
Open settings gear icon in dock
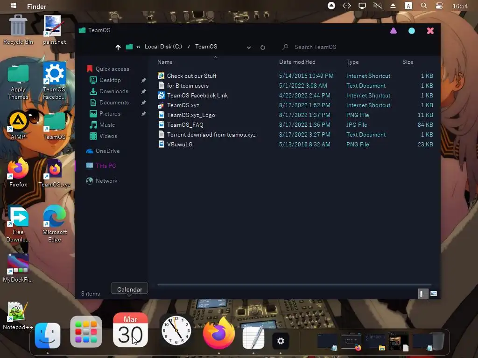pos(281,341)
